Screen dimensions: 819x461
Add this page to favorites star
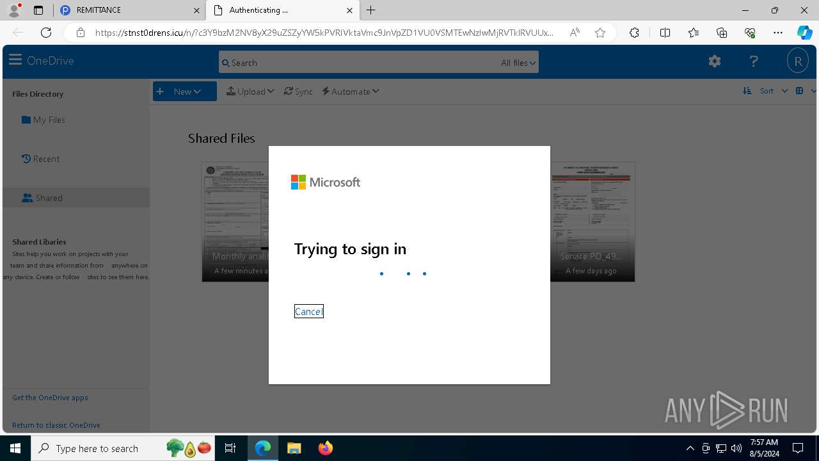[600, 33]
